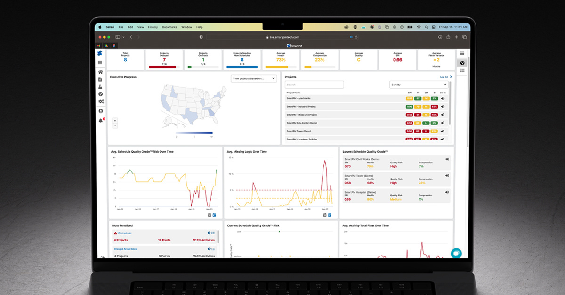Click the zoom in button on the map
The image size is (565, 295).
[x=114, y=120]
